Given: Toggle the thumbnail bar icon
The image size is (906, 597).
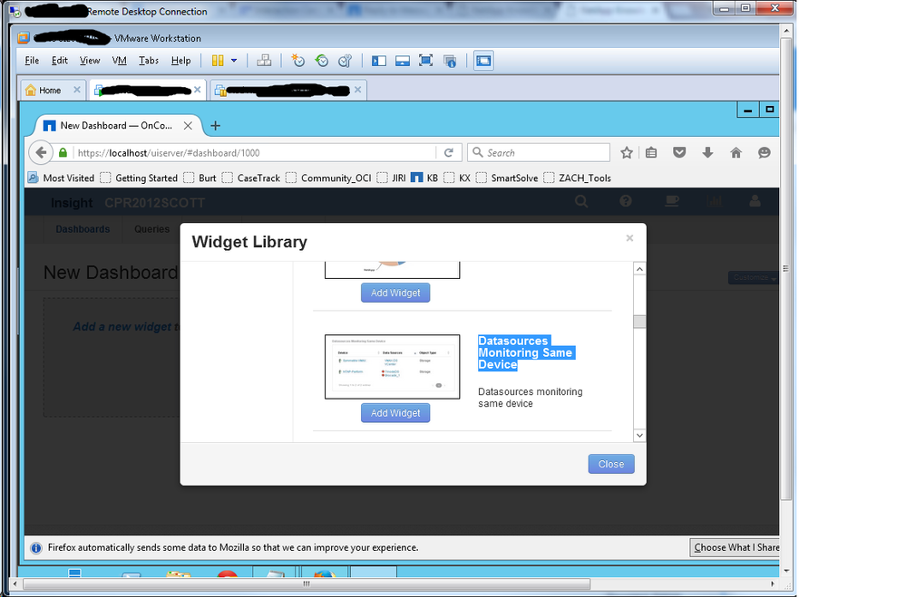Looking at the screenshot, I should (403, 61).
